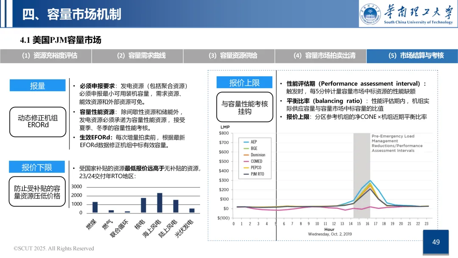The height and width of the screenshot is (258, 458).
Task: Click the 报价下限 blue label box
Action: pyautogui.click(x=37, y=167)
